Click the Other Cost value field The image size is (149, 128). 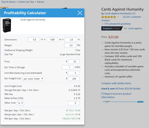74,103
